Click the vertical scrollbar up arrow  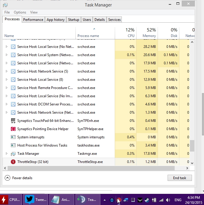[x=192, y=42]
